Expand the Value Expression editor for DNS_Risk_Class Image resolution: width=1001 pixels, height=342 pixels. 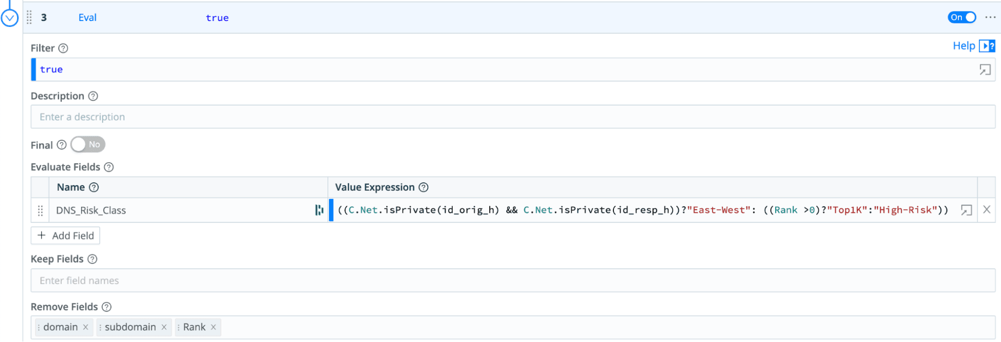[x=966, y=210]
